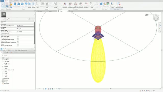
Task: Open the work plane Viewer
Action: click(x=108, y=5)
